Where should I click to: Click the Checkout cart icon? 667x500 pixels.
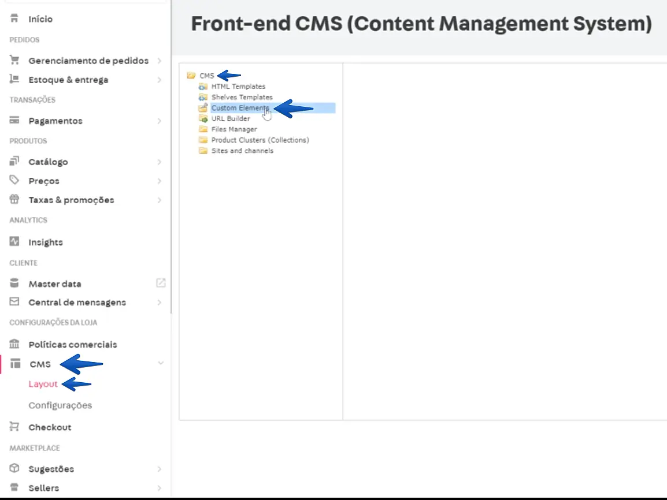(15, 427)
